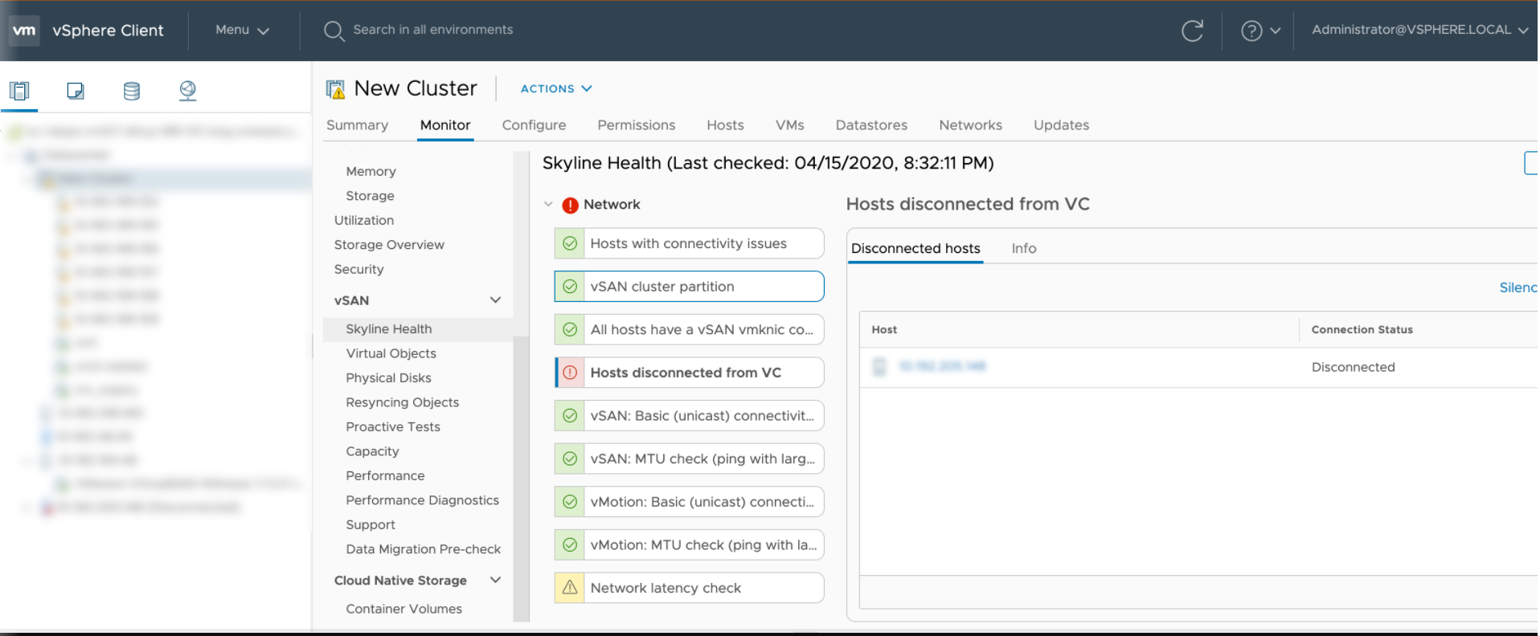Click the search in all environments field
Image resolution: width=1540 pixels, height=636 pixels.
(x=433, y=30)
